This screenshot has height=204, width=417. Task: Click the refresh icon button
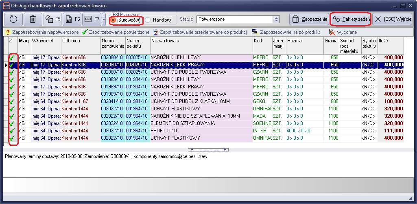pyautogui.click(x=13, y=19)
